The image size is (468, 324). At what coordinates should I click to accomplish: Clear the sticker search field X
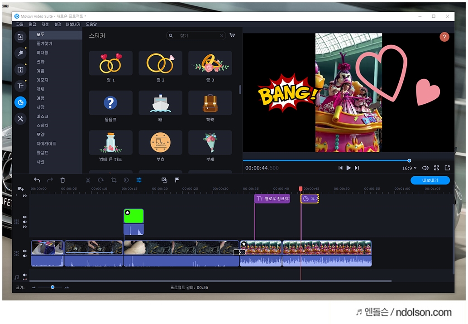(221, 35)
